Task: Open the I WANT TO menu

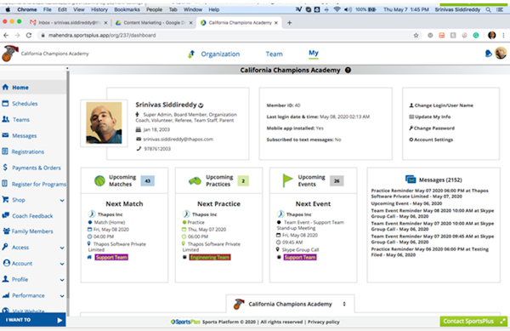Action: 33,320
